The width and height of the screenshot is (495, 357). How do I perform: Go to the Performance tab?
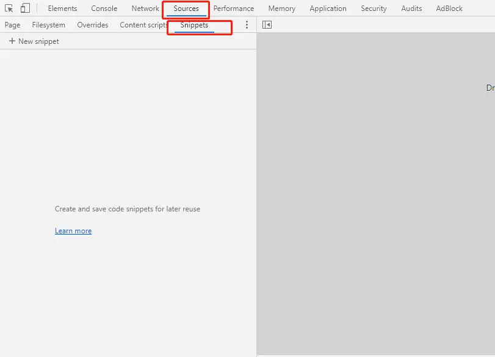click(234, 9)
